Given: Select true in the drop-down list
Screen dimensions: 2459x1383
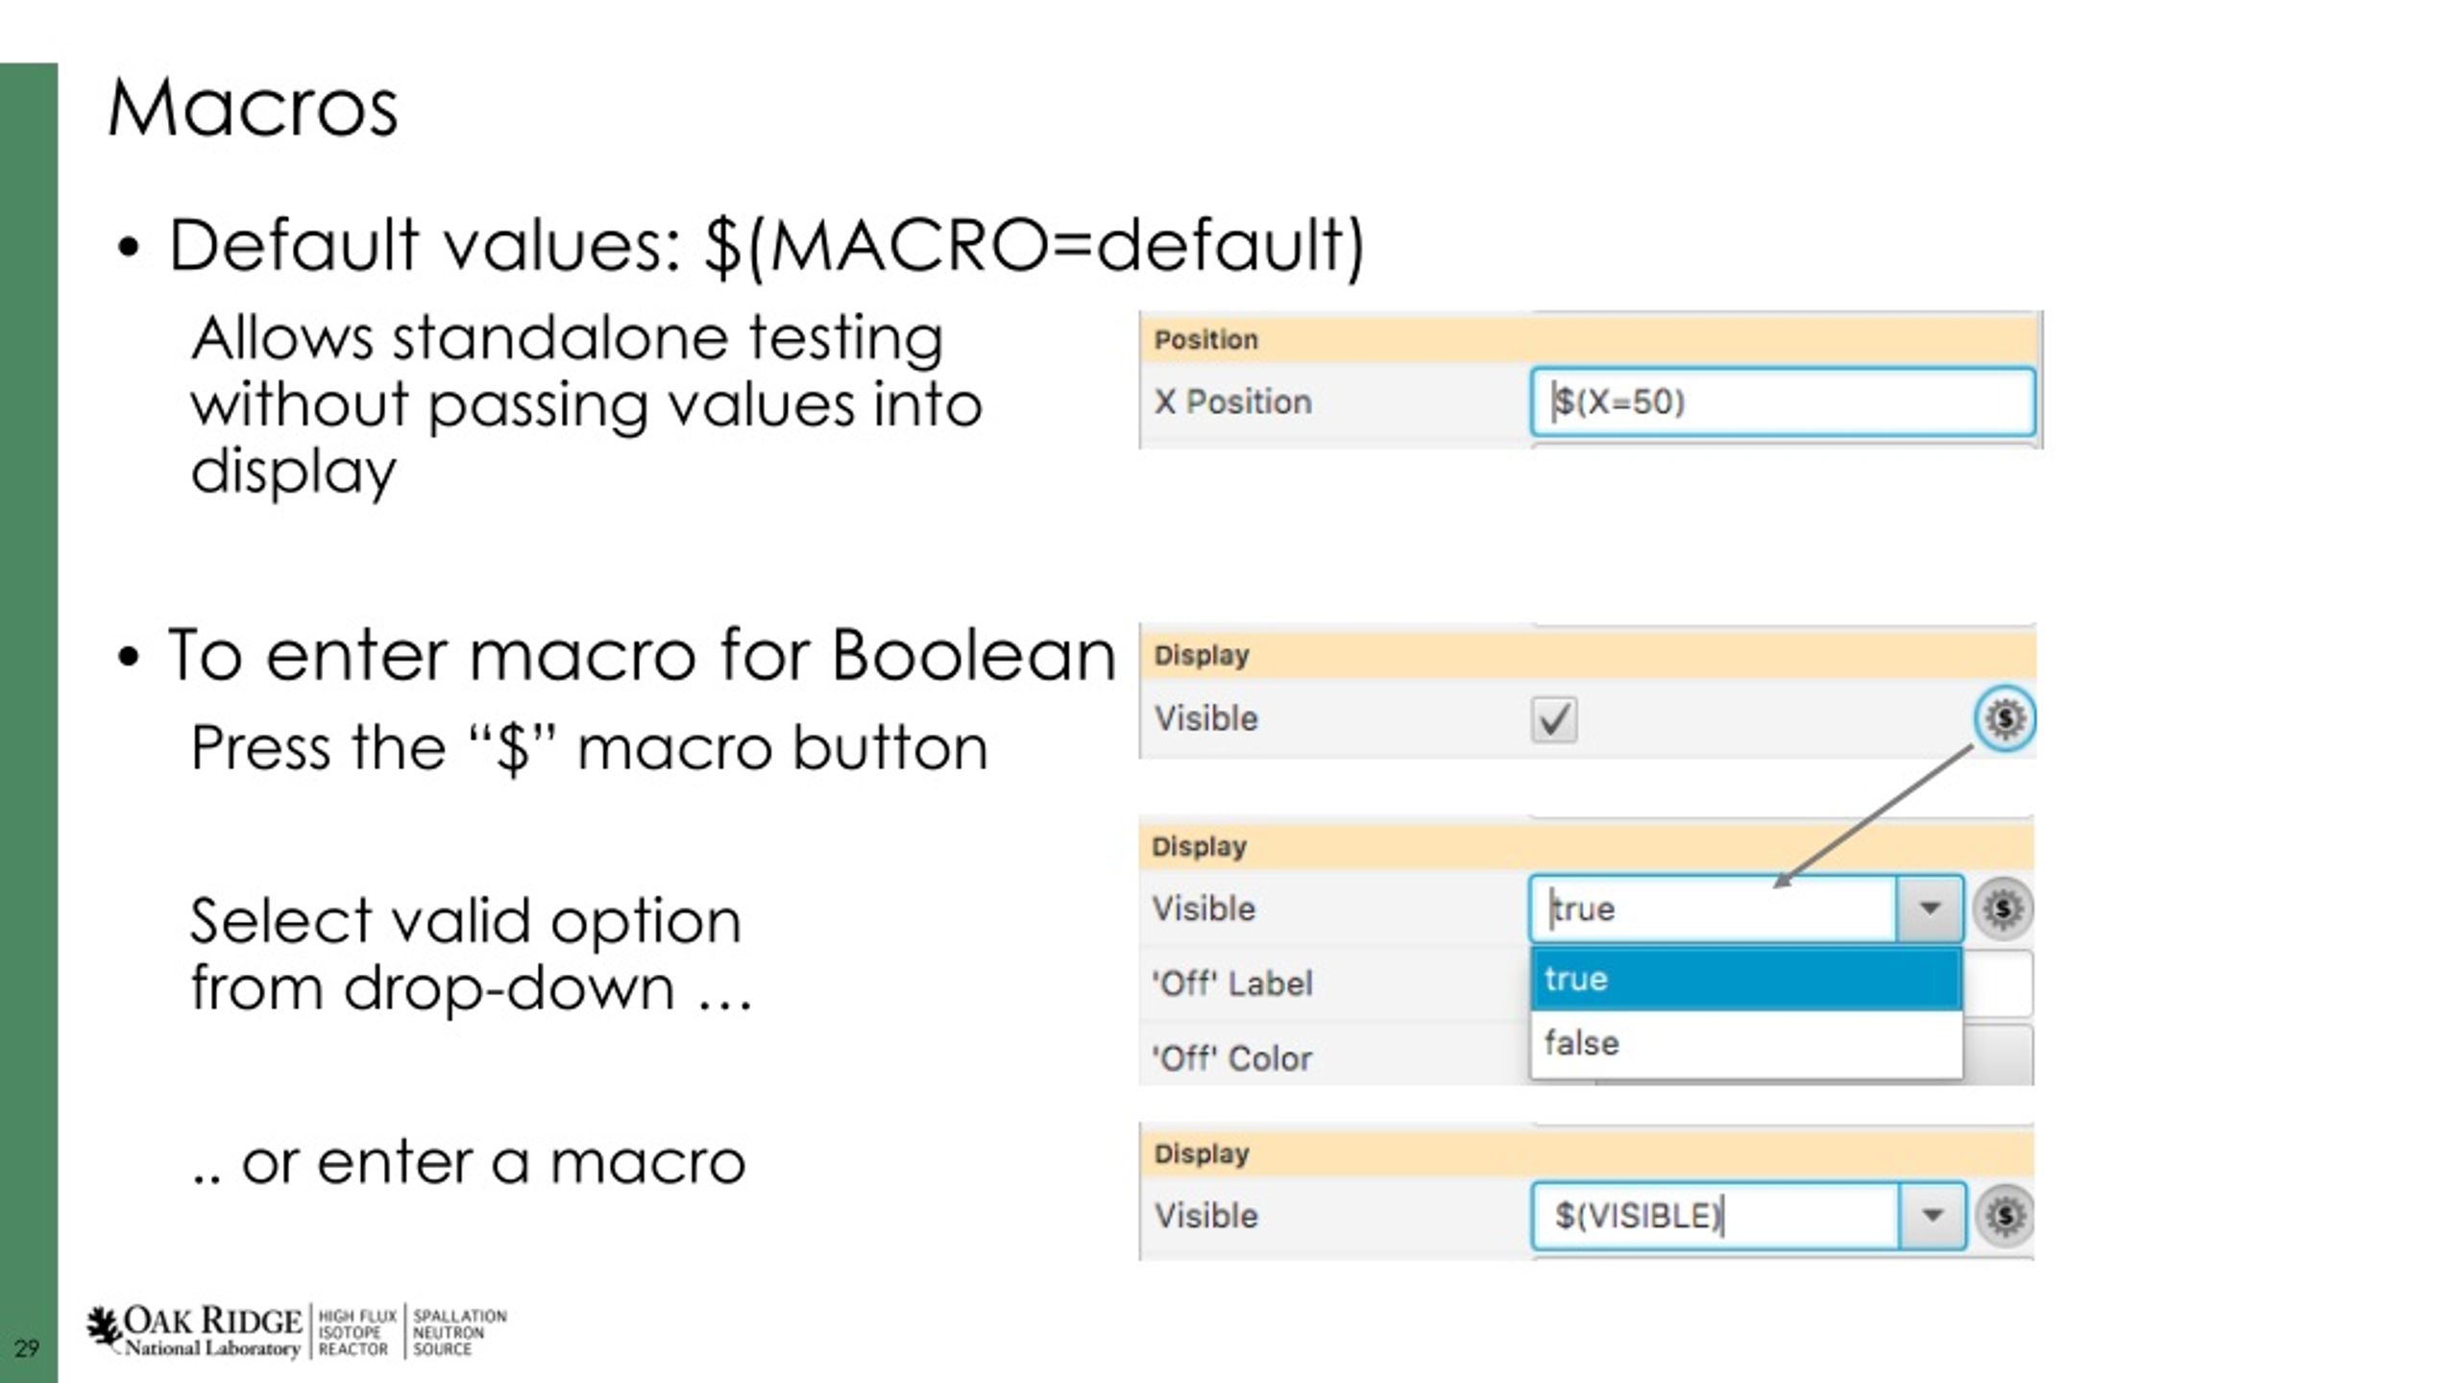Looking at the screenshot, I should click(1745, 980).
